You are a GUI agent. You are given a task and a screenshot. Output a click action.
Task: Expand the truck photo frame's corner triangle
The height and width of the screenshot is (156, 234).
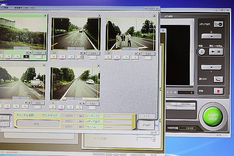44,65
